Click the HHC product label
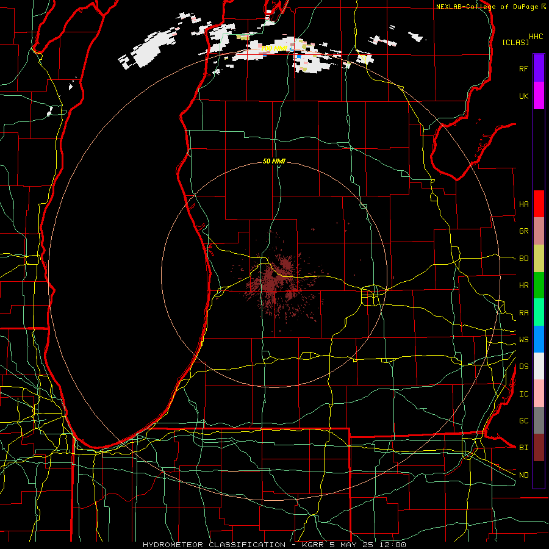549x549 pixels. coord(536,37)
